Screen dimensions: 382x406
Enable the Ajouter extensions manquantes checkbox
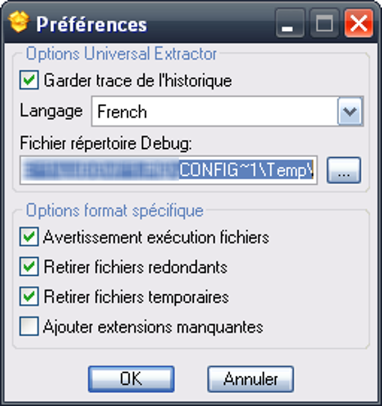coord(29,326)
